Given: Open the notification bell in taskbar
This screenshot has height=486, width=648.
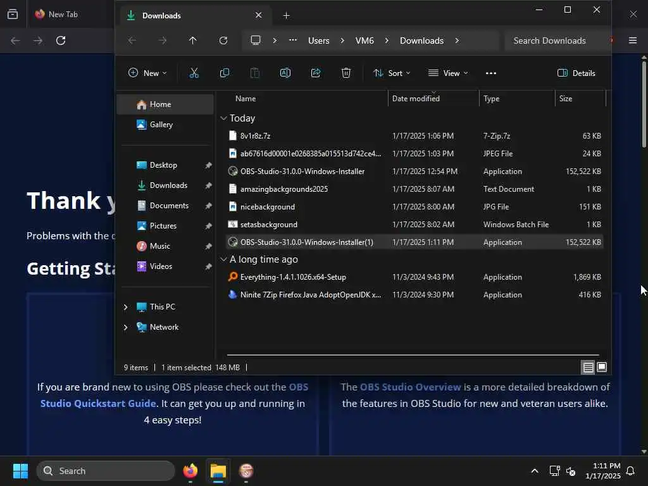Looking at the screenshot, I should [630, 471].
